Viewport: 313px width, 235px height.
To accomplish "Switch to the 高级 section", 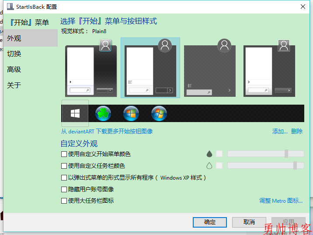I will (x=14, y=69).
